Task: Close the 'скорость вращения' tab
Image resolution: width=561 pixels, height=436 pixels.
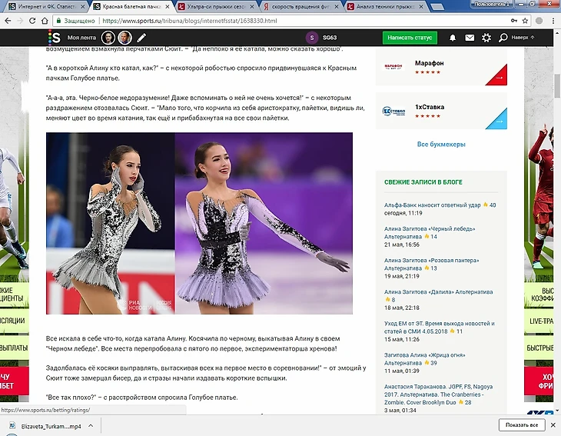Action: click(x=337, y=6)
